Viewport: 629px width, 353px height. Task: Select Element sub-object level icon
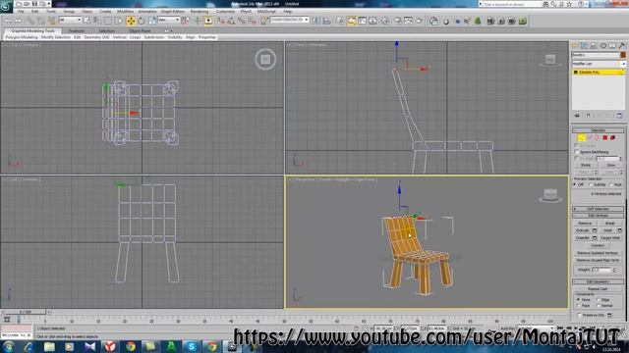tap(613, 137)
